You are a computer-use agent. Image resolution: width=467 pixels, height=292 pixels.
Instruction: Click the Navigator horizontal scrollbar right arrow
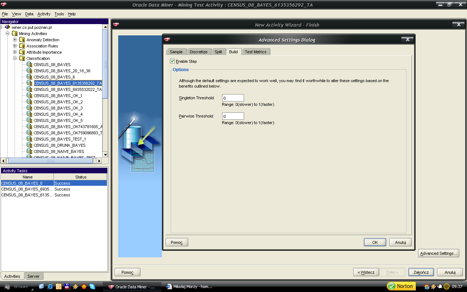pyautogui.click(x=99, y=161)
